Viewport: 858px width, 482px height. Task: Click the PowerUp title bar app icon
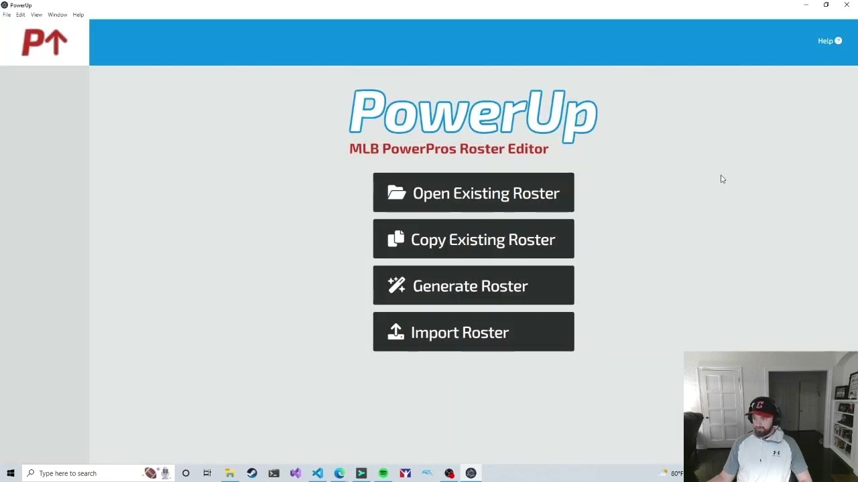tap(5, 5)
